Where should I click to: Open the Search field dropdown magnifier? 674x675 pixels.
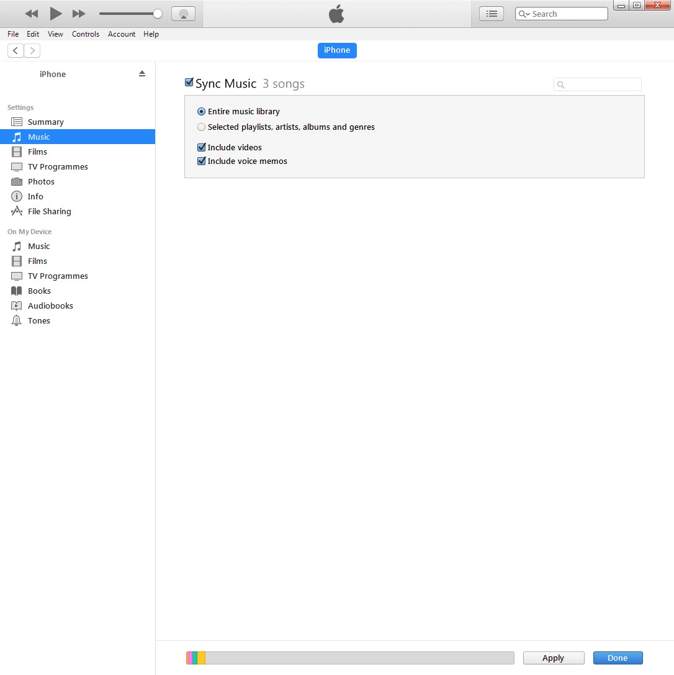524,14
